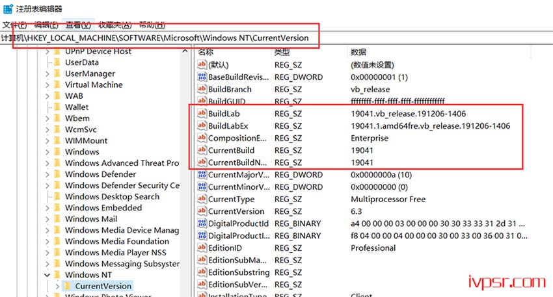The height and width of the screenshot is (297, 553).
Task: Click the data value 'Enterprise'
Action: pos(370,138)
